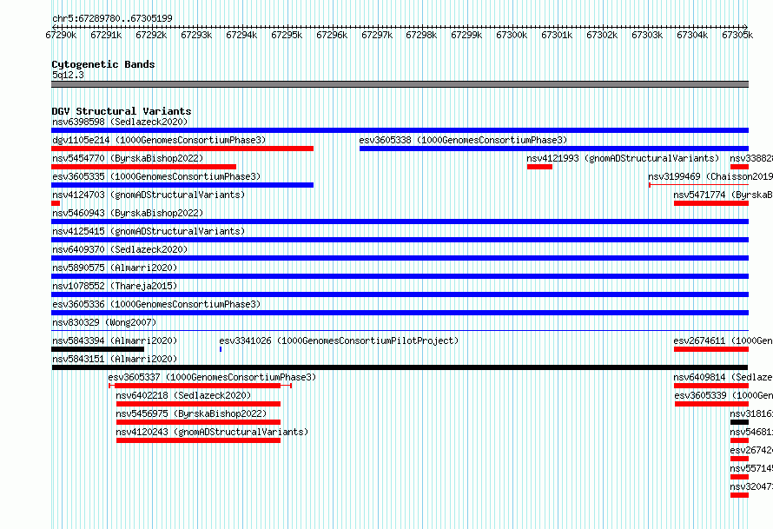
Task: Open the esv2674611 variant label
Action: point(723,341)
